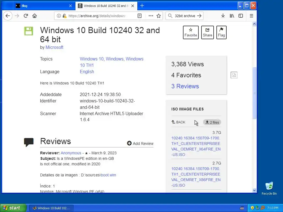This screenshot has width=283, height=212.
Task: Click the green floppy software icon
Action: 29,31
